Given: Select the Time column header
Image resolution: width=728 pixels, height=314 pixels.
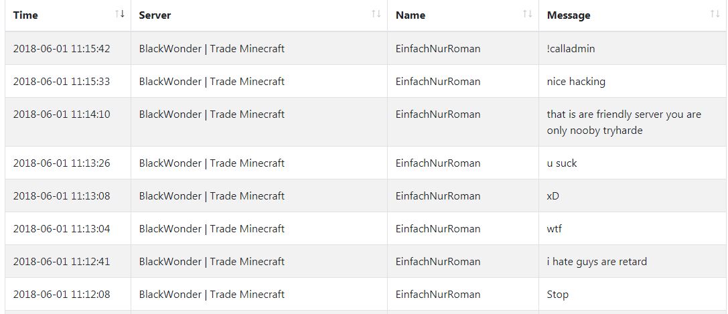Looking at the screenshot, I should pos(25,15).
